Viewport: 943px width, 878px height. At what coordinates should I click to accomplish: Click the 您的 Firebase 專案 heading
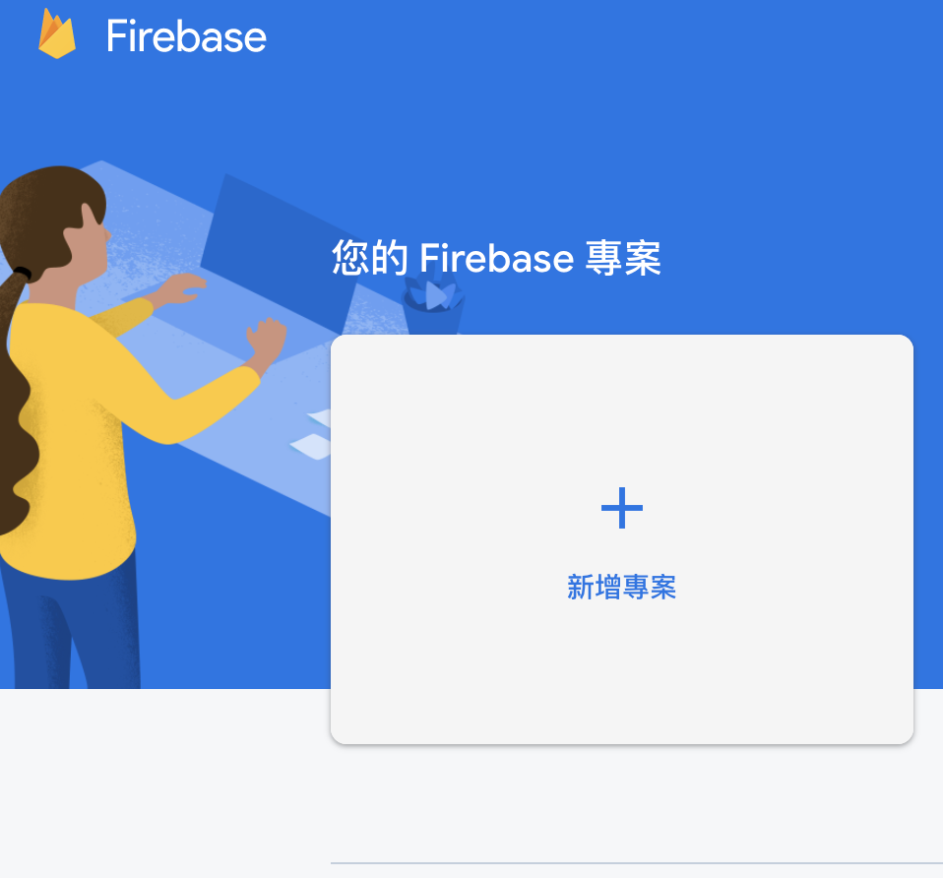pyautogui.click(x=496, y=258)
